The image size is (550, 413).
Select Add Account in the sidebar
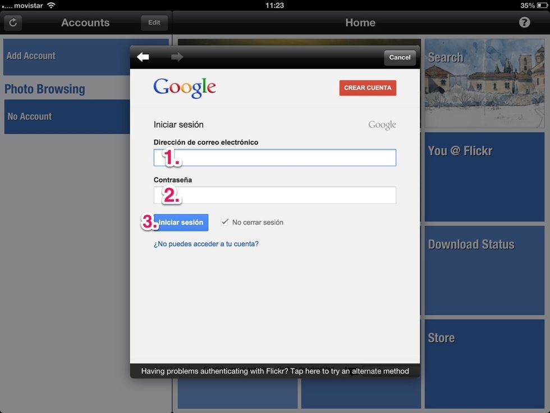[x=66, y=56]
